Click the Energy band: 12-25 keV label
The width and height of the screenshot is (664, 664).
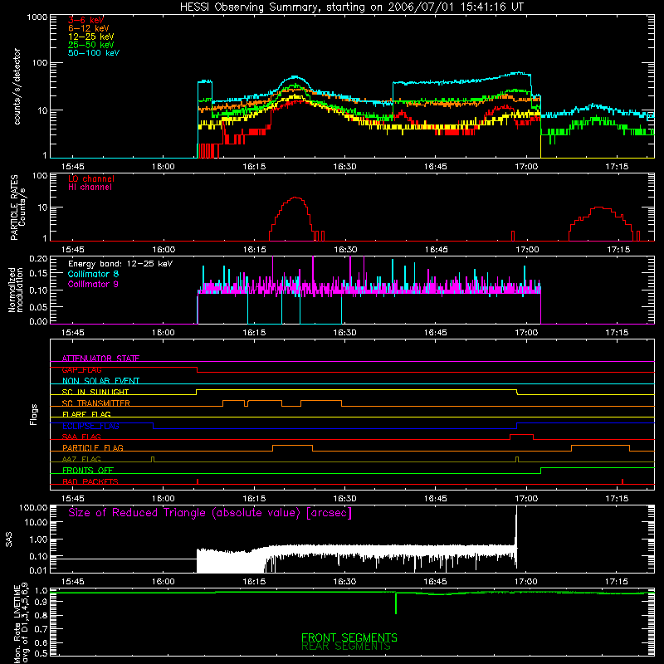pyautogui.click(x=120, y=264)
